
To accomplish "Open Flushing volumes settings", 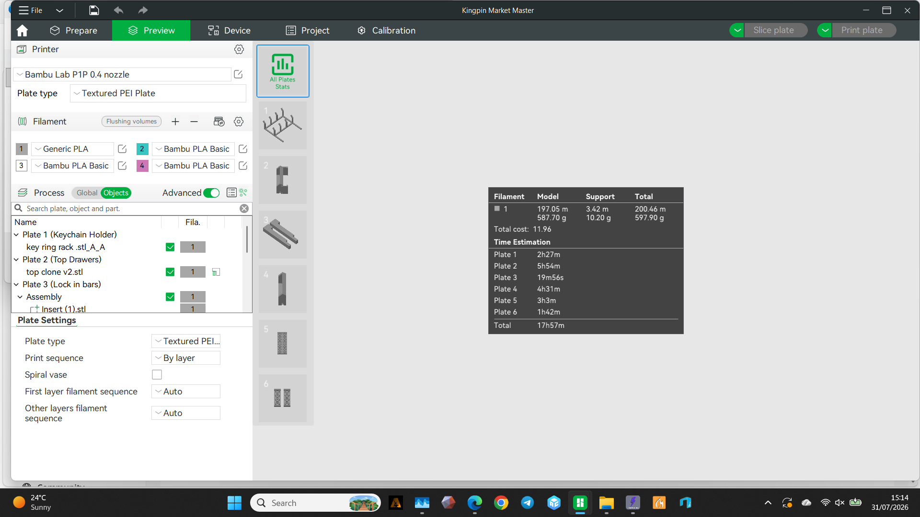I will 131,122.
